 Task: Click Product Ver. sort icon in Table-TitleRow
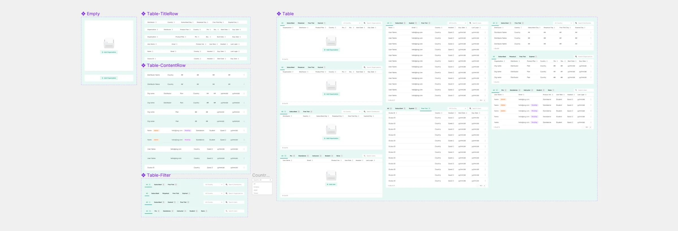pos(206,44)
